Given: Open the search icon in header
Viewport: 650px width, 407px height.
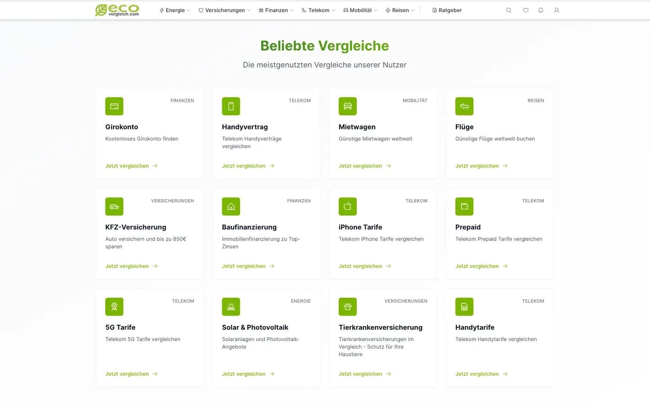Looking at the screenshot, I should [509, 10].
